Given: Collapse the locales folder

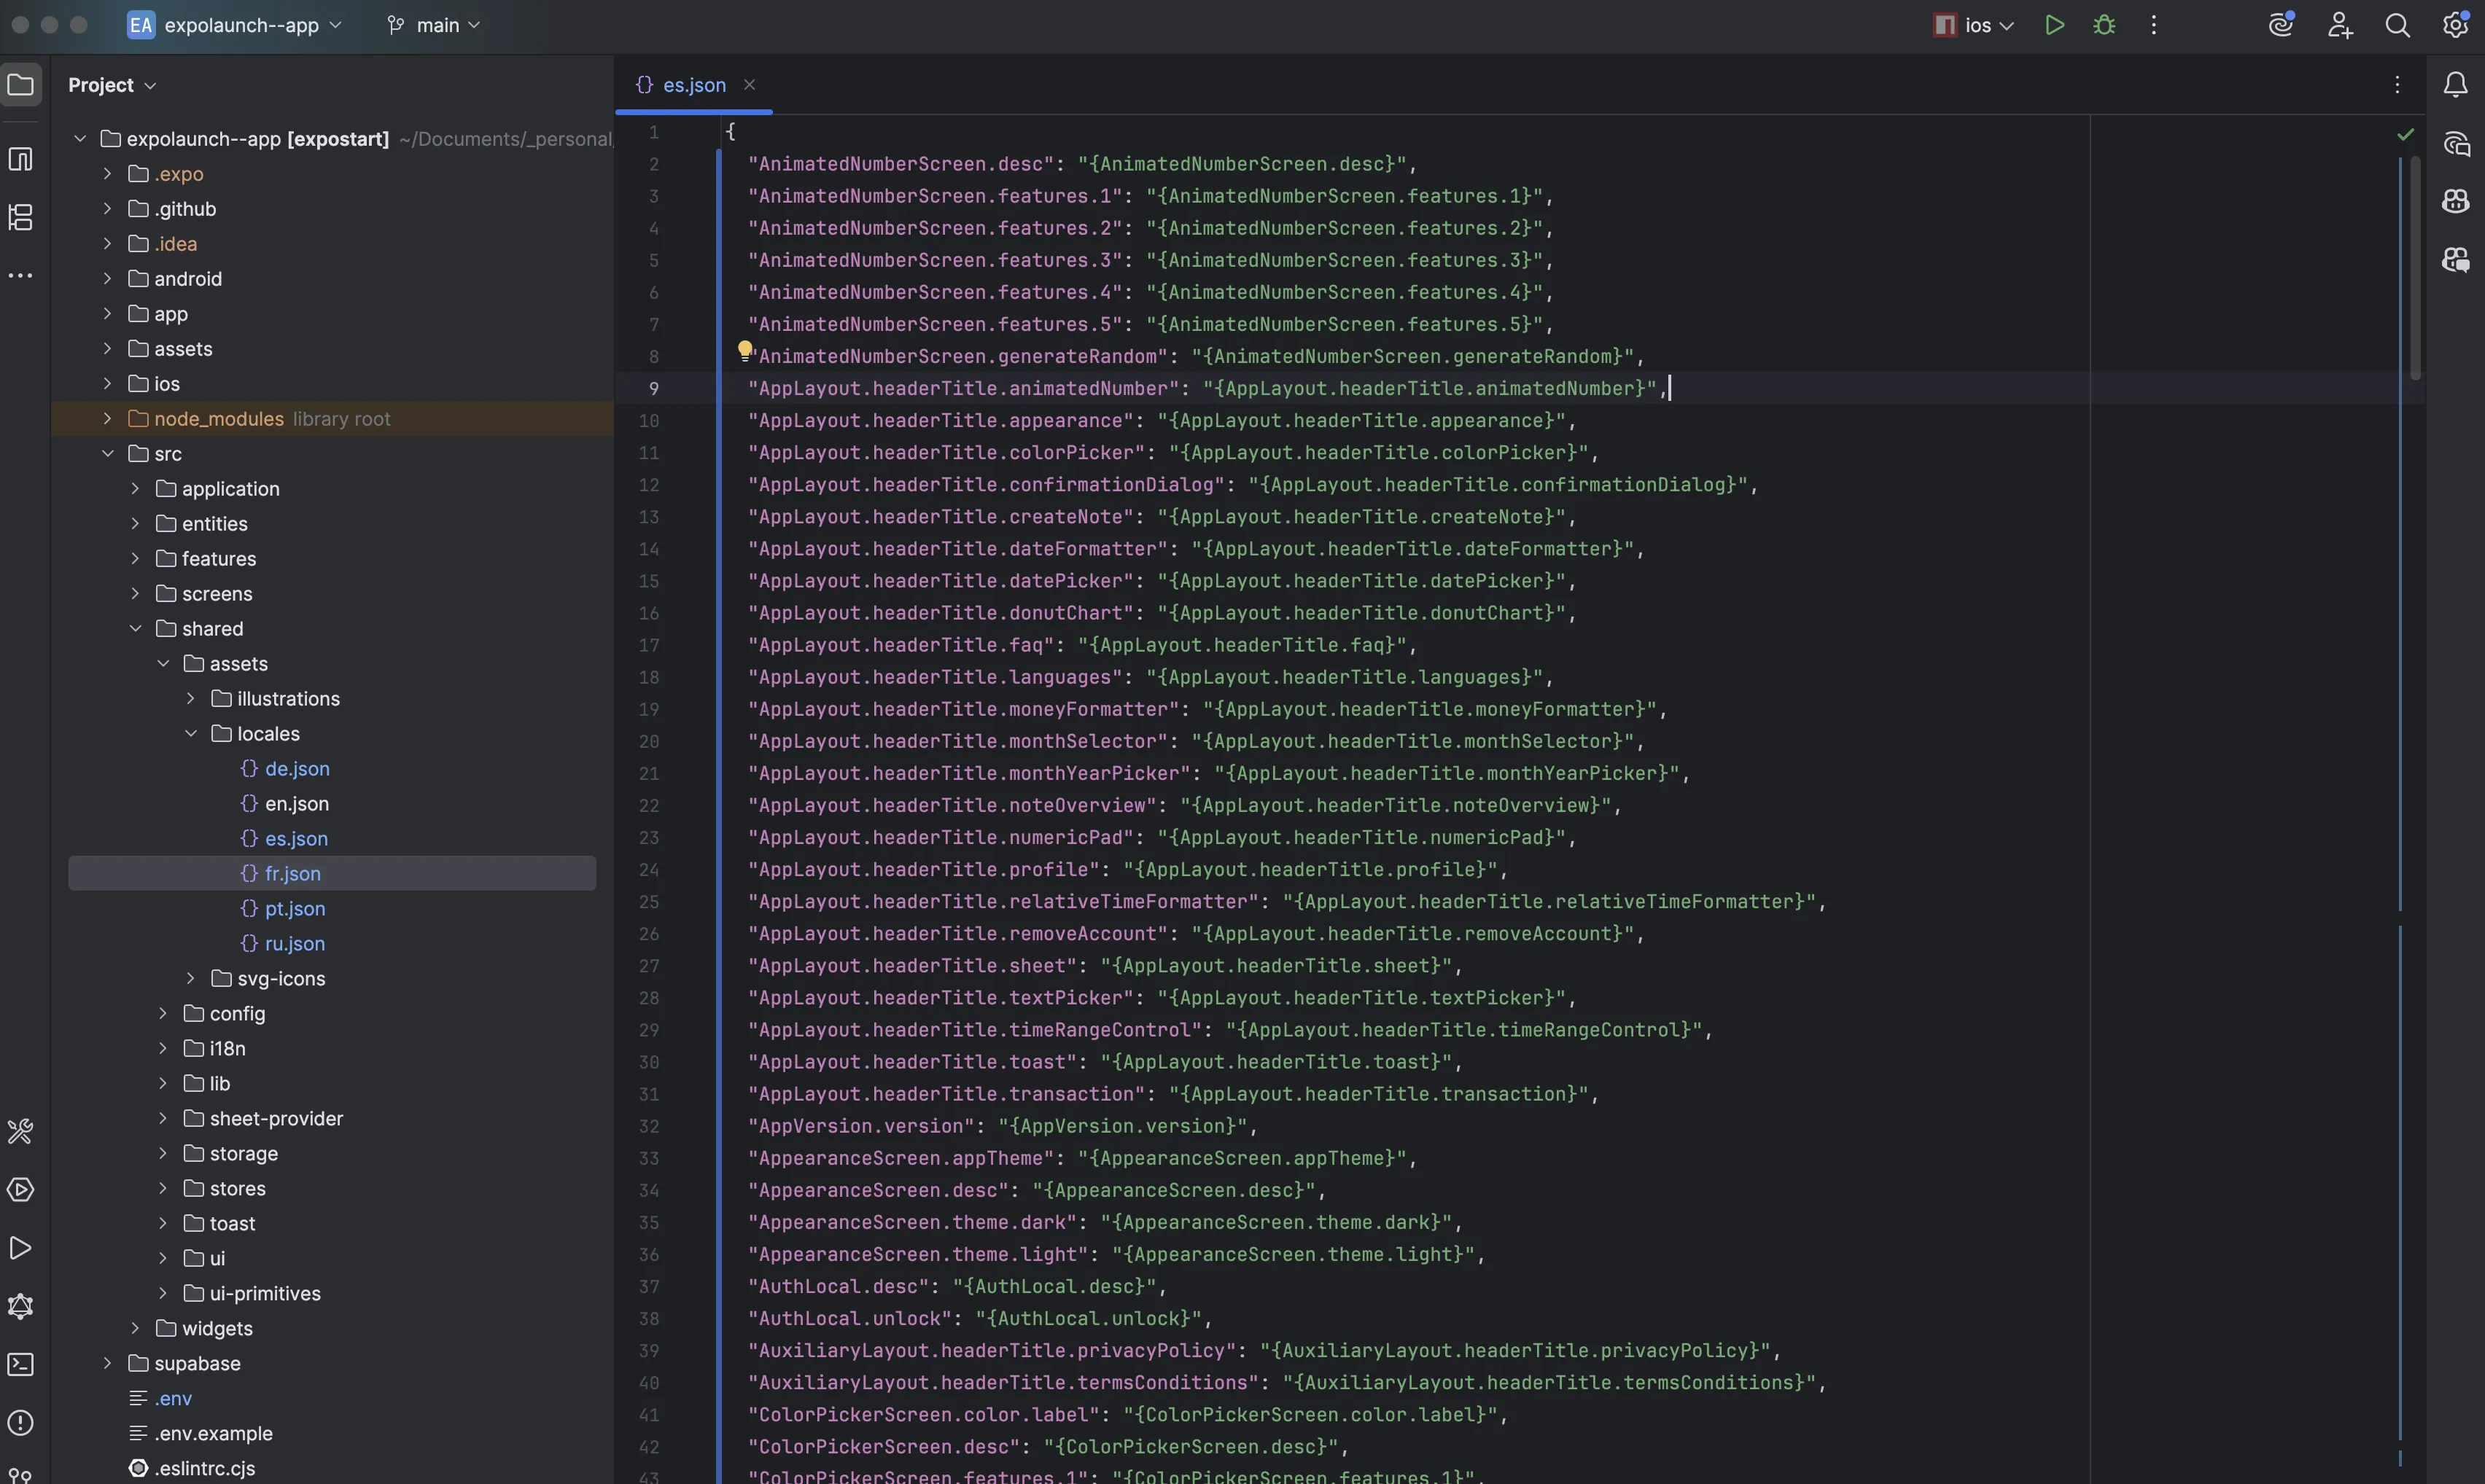Looking at the screenshot, I should pyautogui.click(x=190, y=734).
